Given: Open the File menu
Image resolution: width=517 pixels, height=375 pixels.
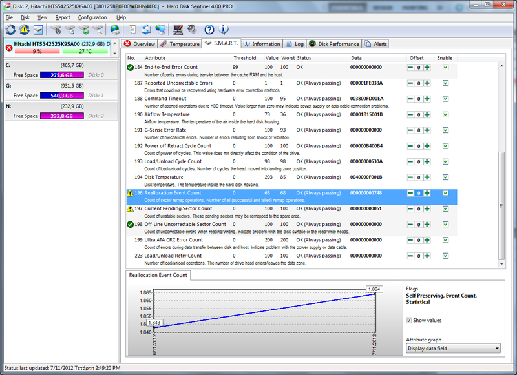Looking at the screenshot, I should pos(9,17).
